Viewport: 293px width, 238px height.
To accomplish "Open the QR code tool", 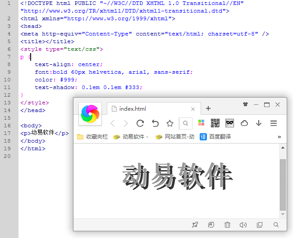I will click(215, 123).
